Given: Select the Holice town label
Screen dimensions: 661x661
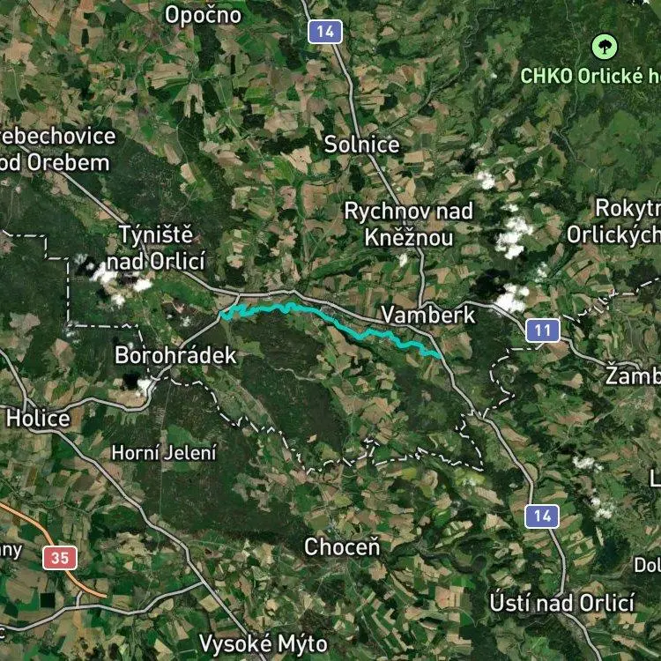Looking at the screenshot, I should pos(38,419).
